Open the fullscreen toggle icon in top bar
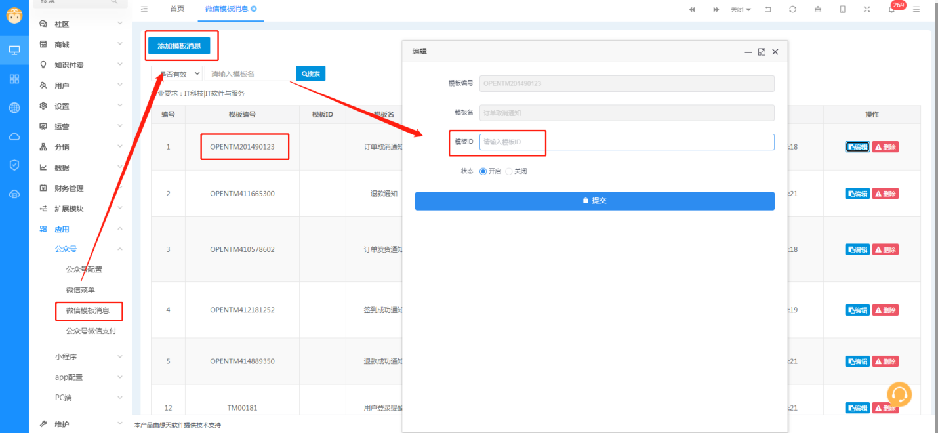Image resolution: width=938 pixels, height=433 pixels. [x=867, y=9]
